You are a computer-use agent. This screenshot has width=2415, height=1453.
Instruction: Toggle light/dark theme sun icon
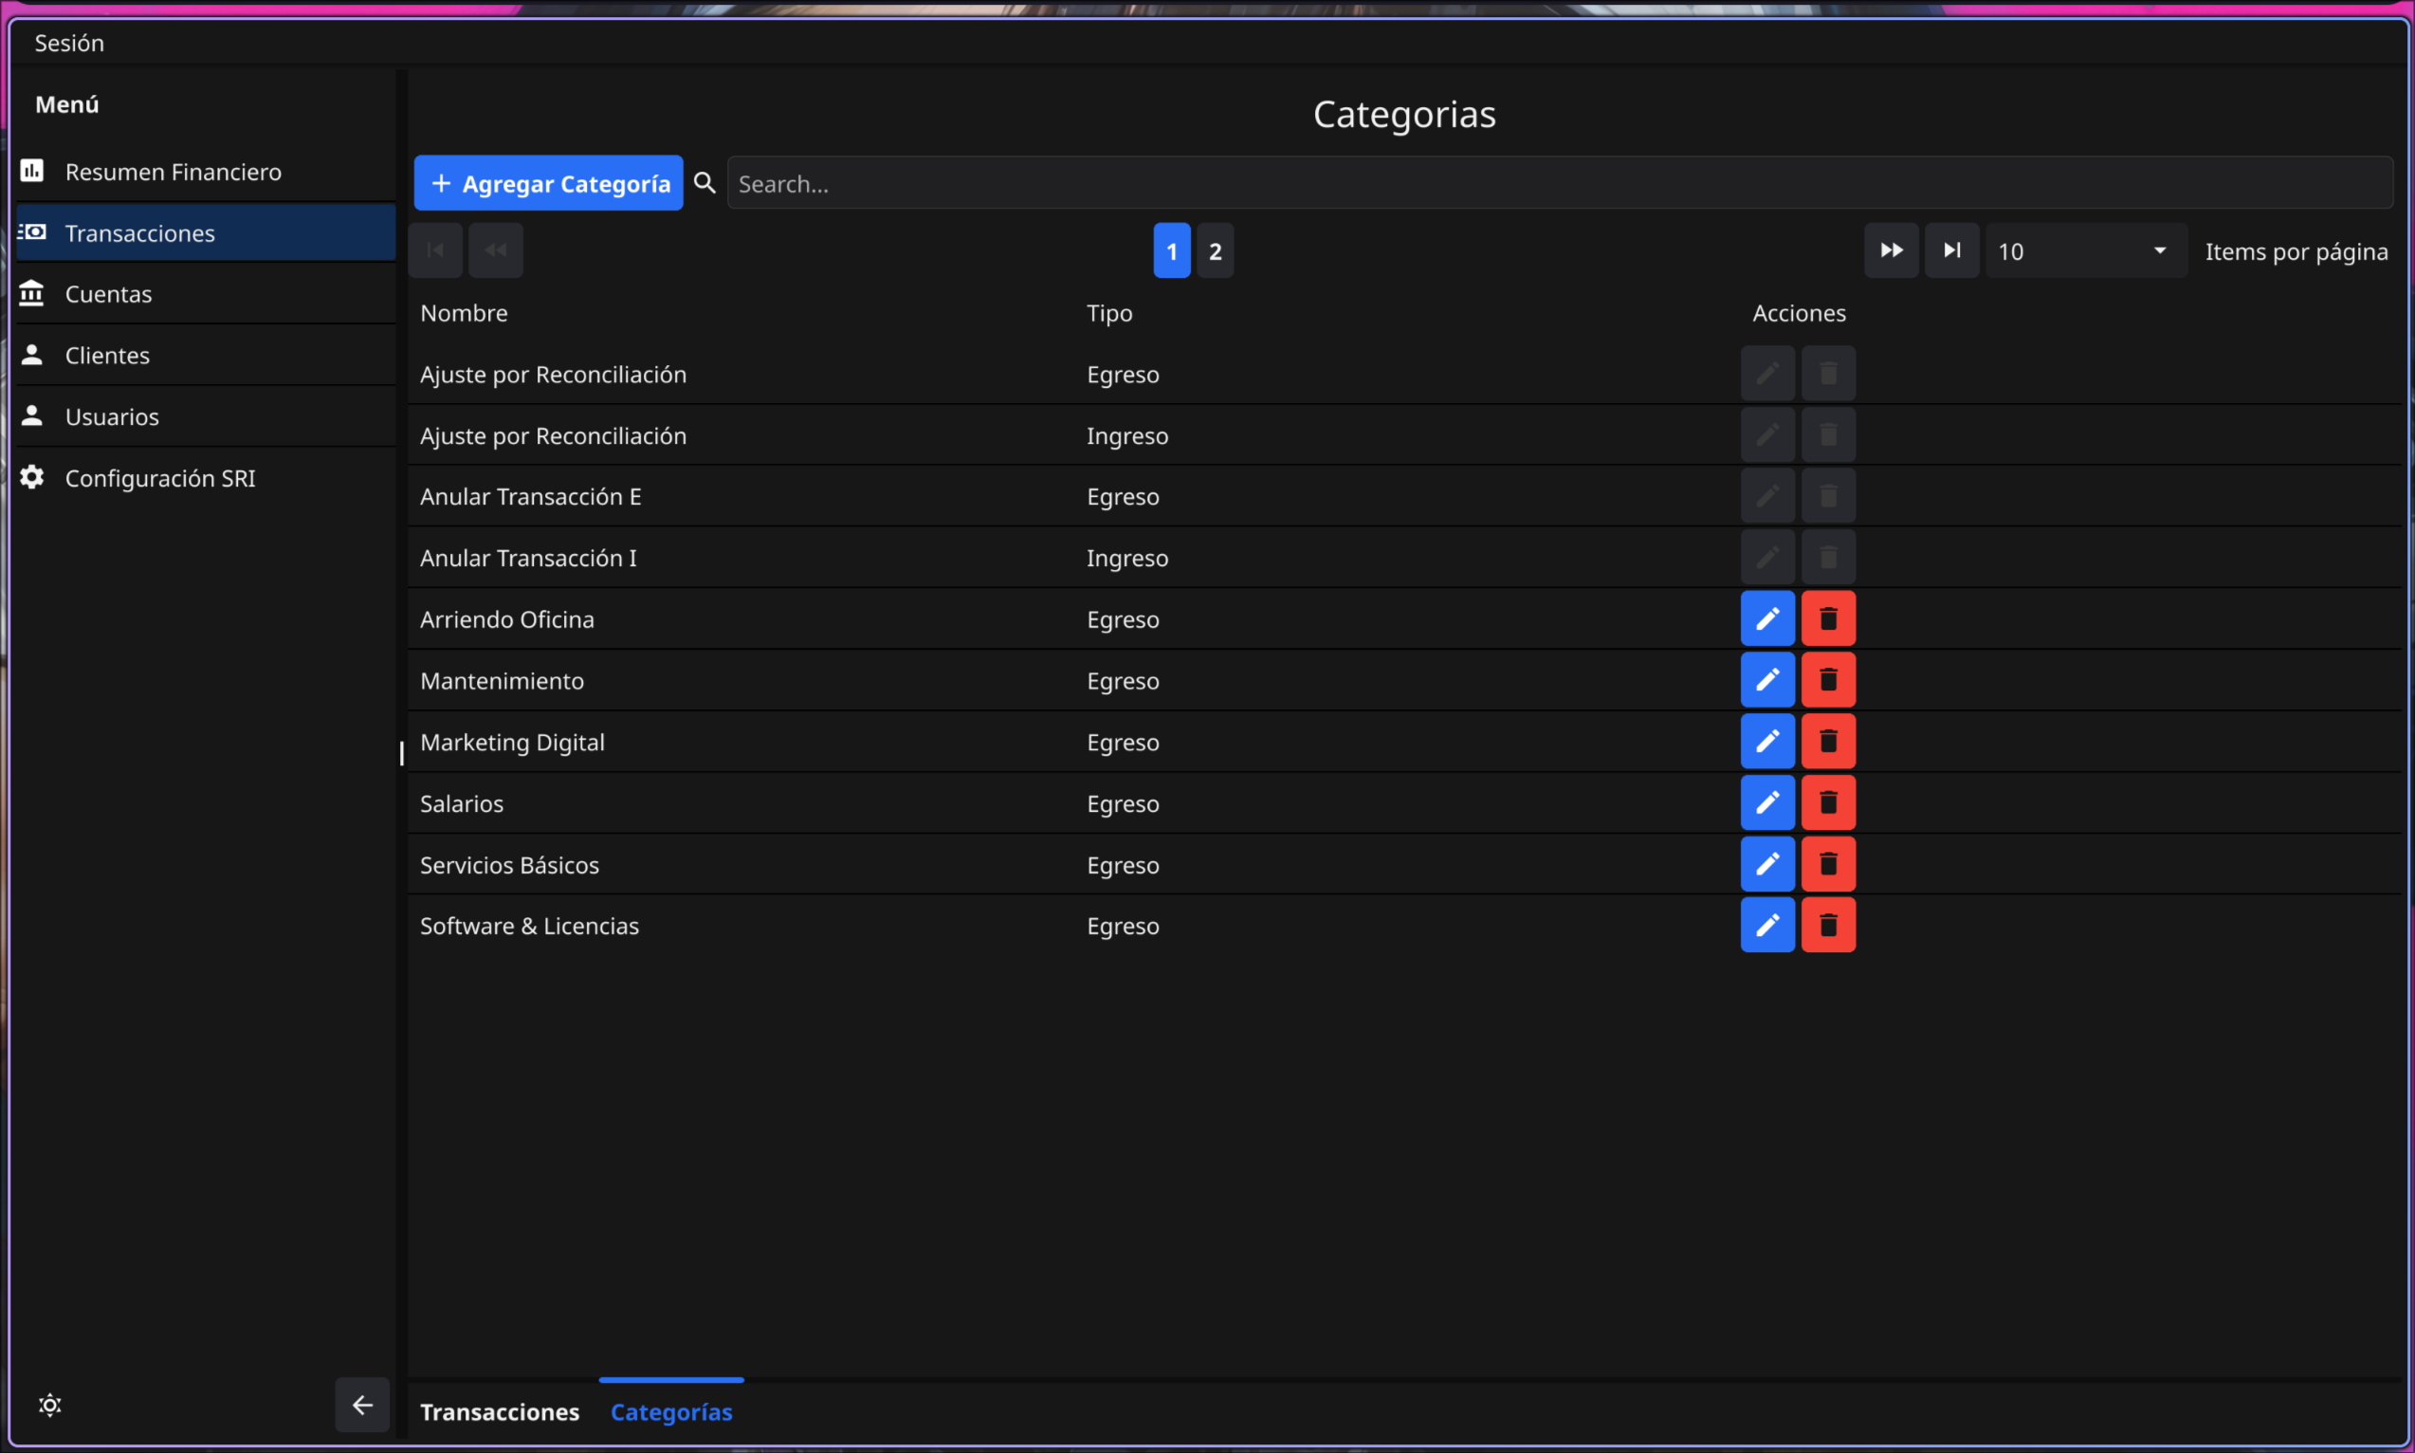[x=50, y=1405]
